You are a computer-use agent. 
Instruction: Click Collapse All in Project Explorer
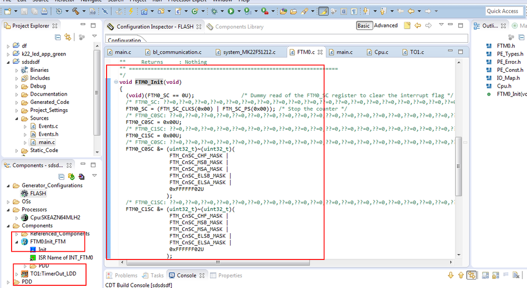[58, 37]
